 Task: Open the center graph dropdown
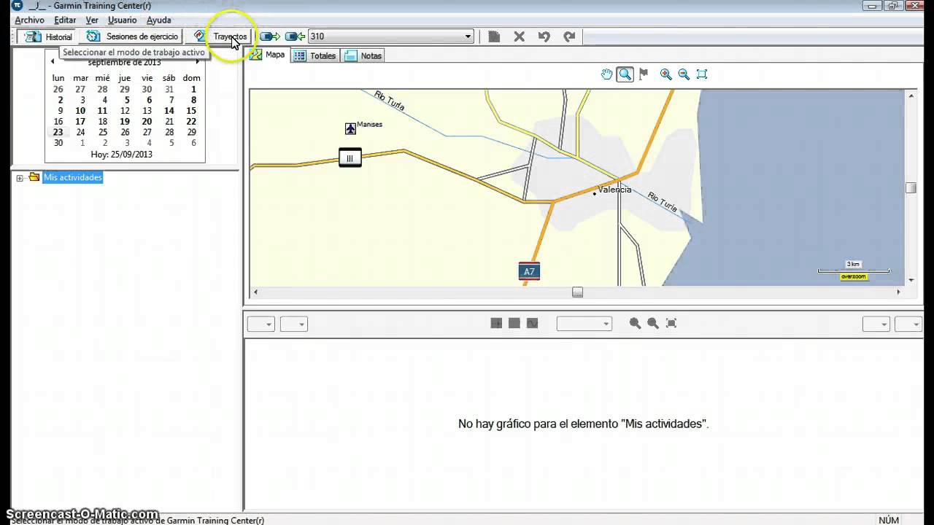click(x=584, y=324)
